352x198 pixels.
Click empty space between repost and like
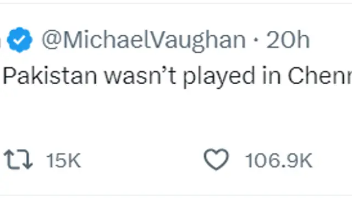click(x=141, y=160)
